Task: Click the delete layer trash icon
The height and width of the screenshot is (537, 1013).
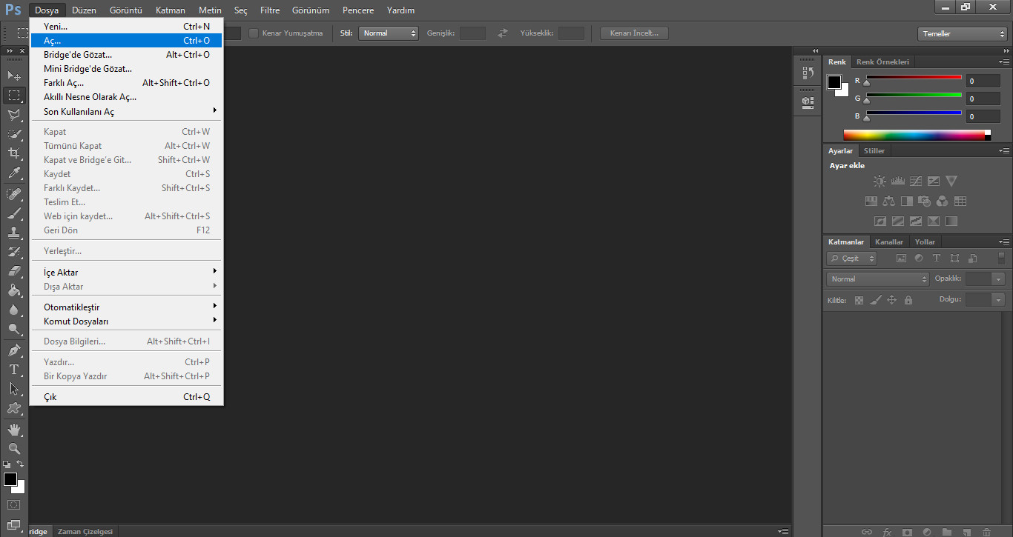Action: [986, 532]
